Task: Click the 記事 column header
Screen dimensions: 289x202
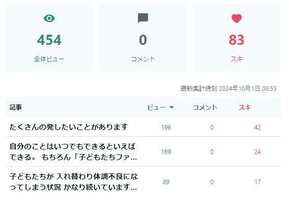Action: coord(16,107)
